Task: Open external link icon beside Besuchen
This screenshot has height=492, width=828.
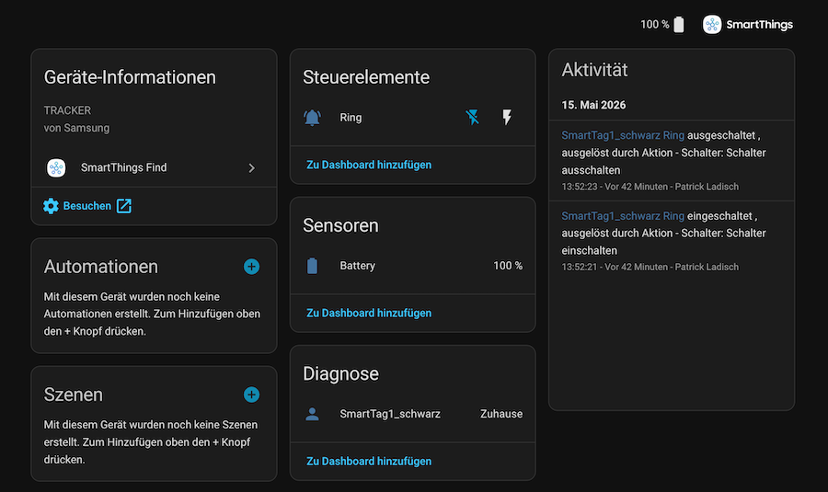Action: point(124,206)
